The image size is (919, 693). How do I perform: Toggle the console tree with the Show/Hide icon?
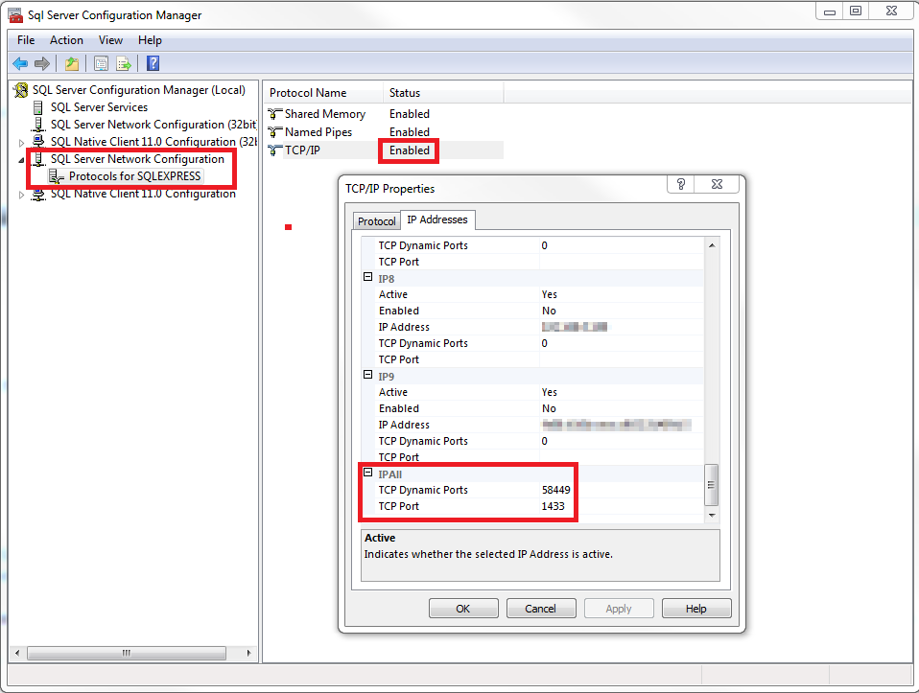pyautogui.click(x=100, y=63)
